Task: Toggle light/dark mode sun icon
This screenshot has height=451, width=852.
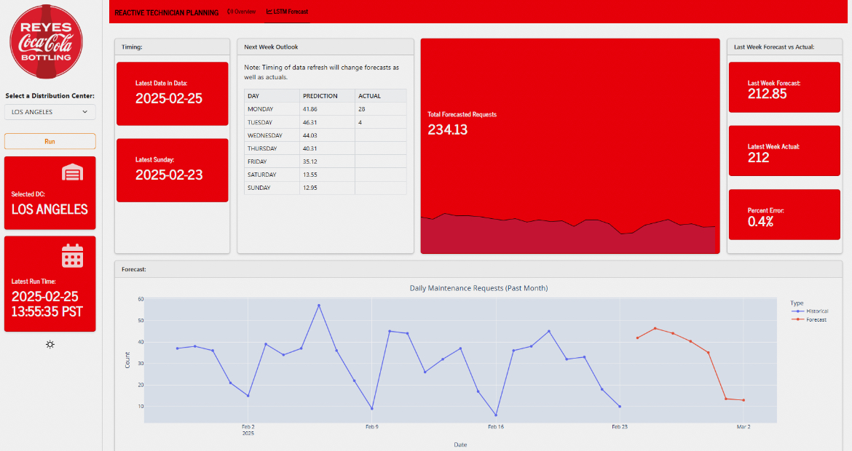Action: pos(50,344)
